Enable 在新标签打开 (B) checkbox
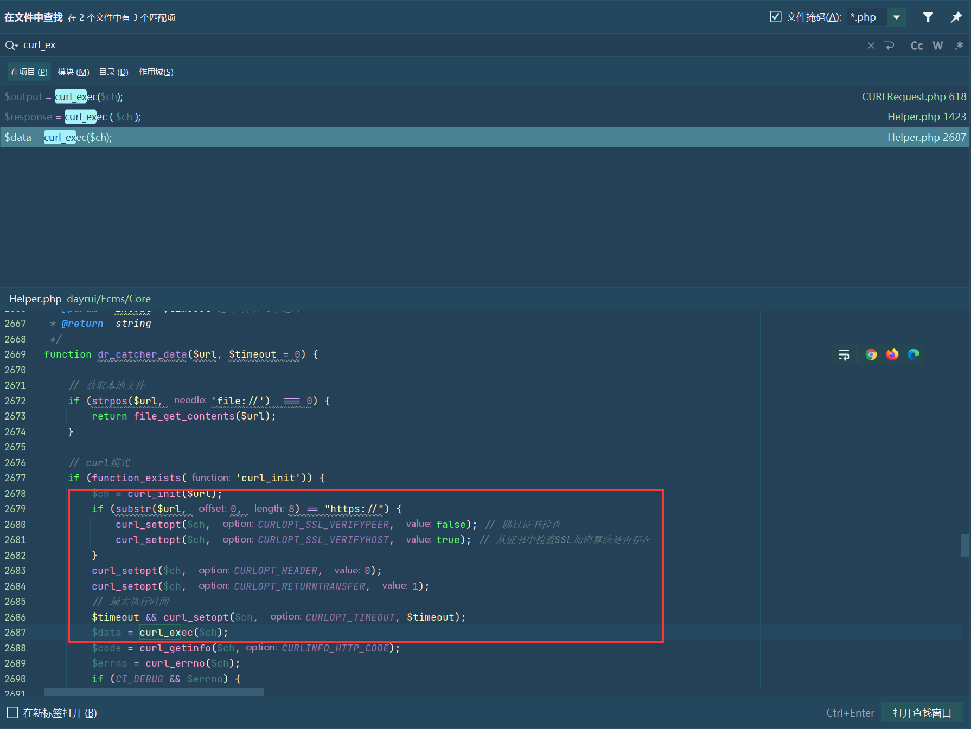 click(x=12, y=712)
